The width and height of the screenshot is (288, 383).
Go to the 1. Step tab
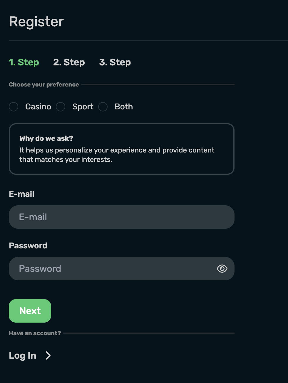pos(24,62)
